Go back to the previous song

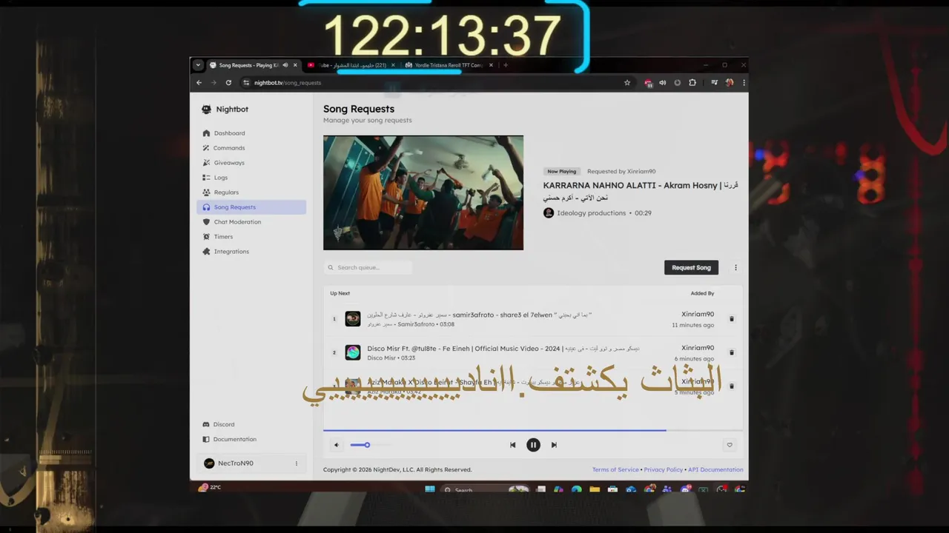[512, 445]
